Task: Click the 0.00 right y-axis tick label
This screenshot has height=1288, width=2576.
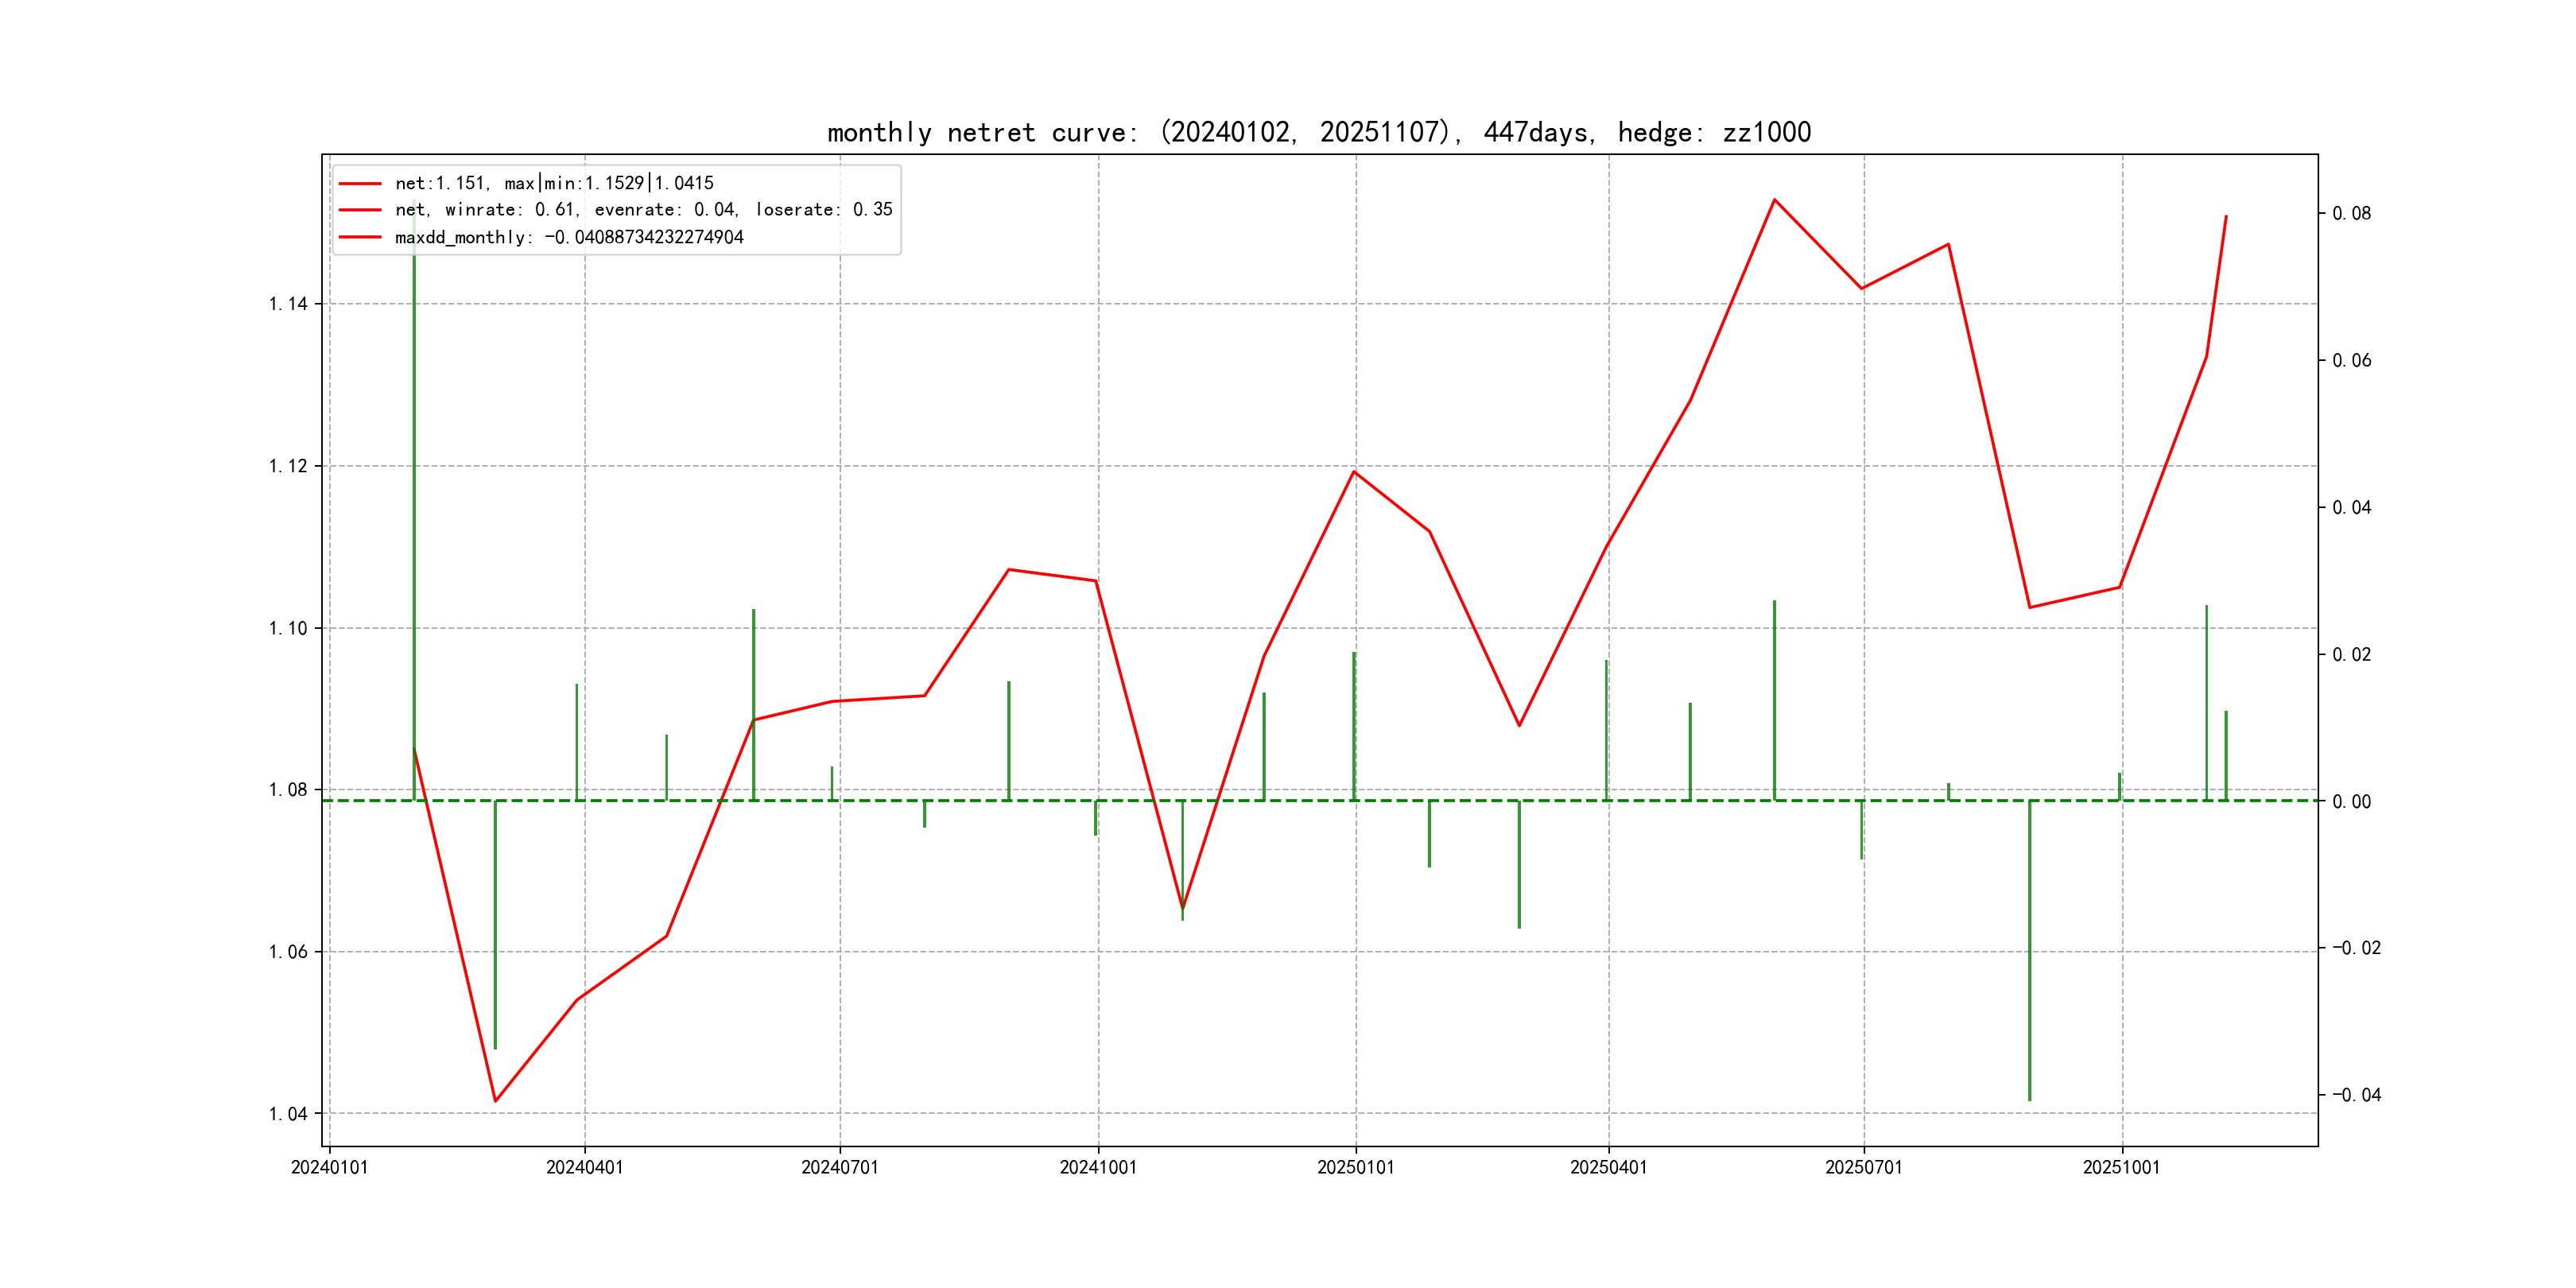Action: click(2351, 802)
